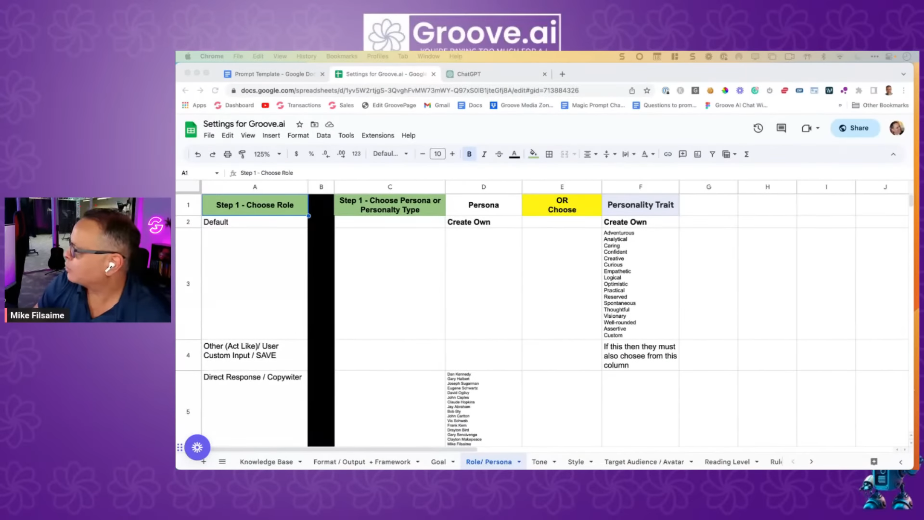Open the Insert menu
This screenshot has width=924, height=520.
(x=271, y=135)
